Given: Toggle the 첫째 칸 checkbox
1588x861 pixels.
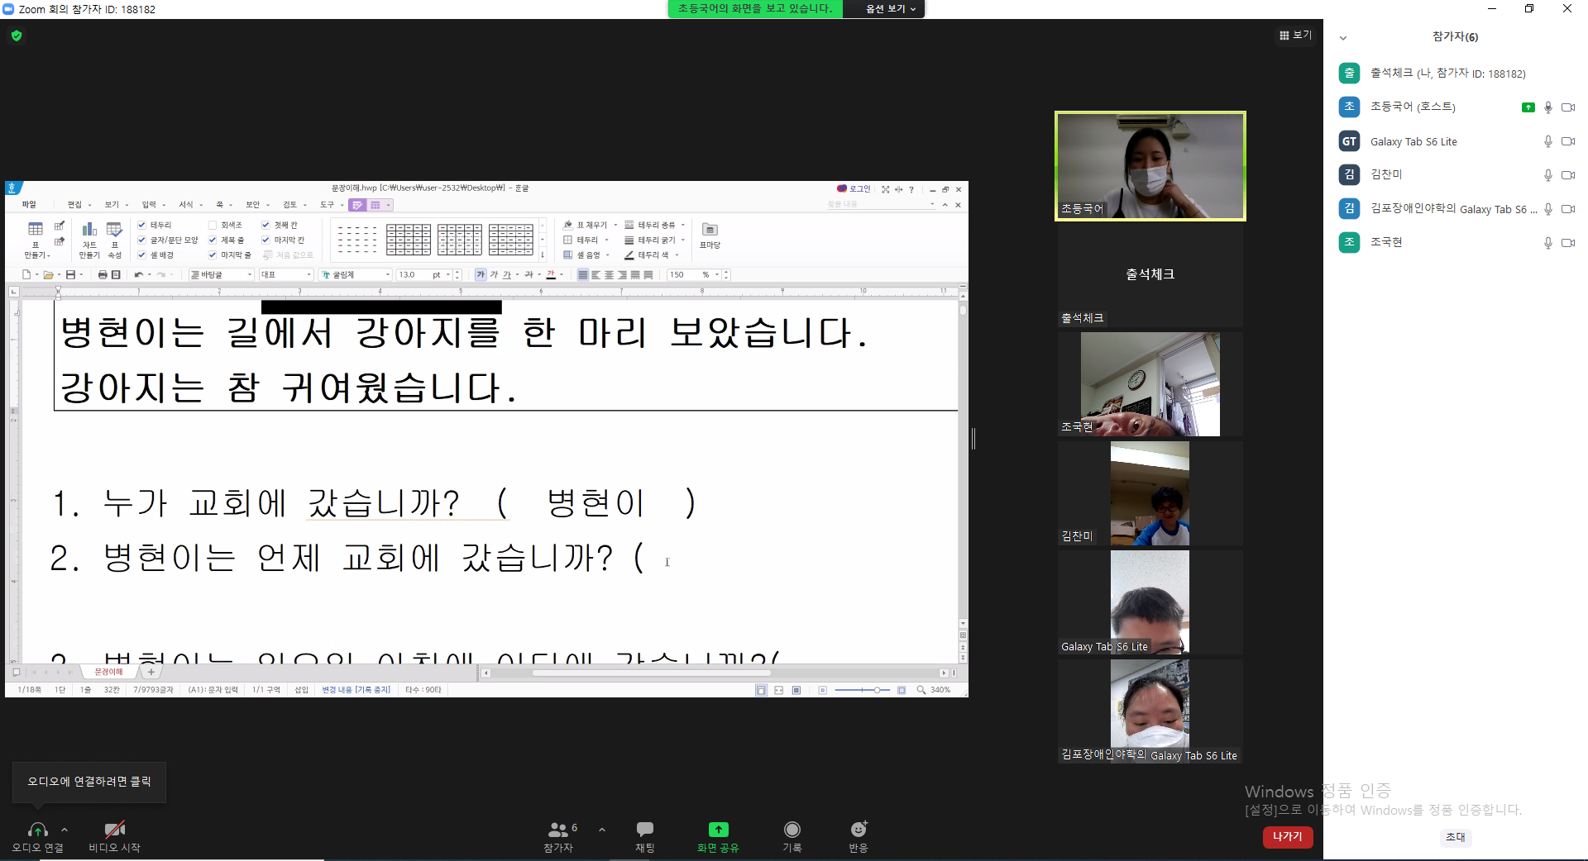Looking at the screenshot, I should [265, 225].
